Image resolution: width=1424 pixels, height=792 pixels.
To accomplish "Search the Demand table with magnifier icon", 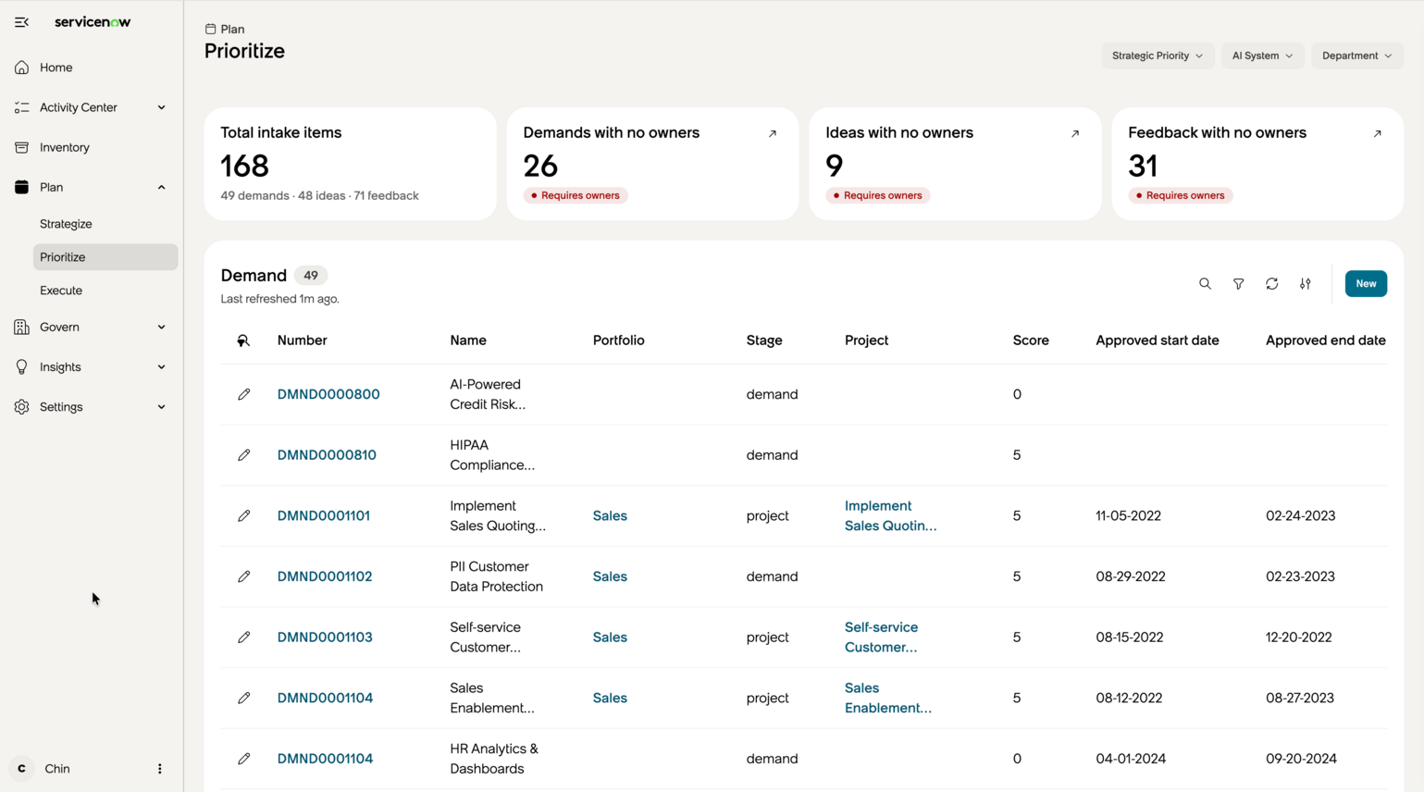I will pos(1205,284).
